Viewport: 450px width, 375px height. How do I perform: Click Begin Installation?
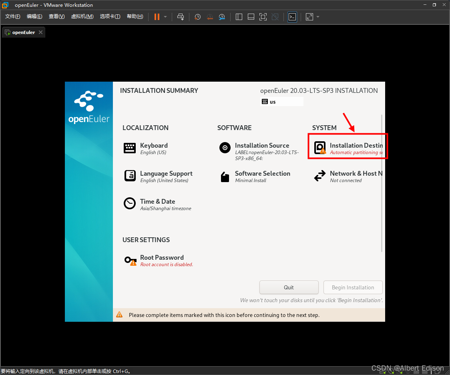(x=353, y=287)
